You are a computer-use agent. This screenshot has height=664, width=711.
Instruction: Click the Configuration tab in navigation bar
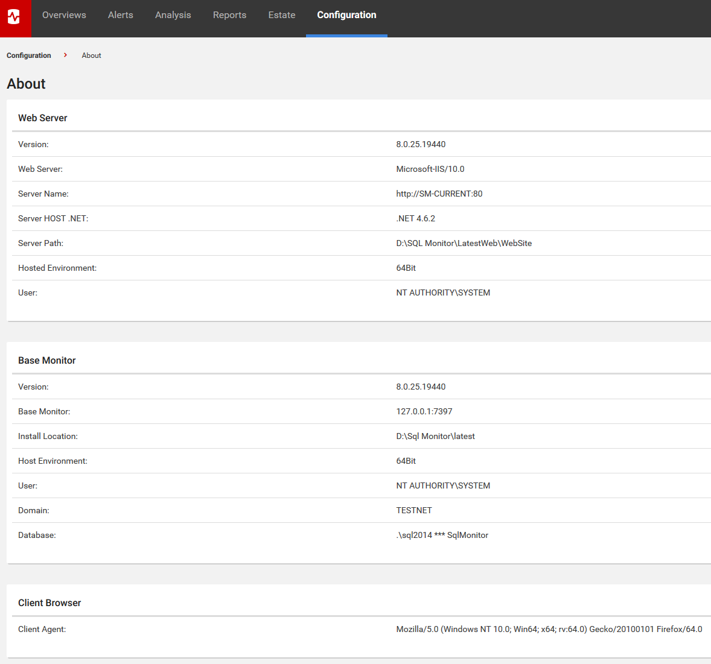[346, 15]
